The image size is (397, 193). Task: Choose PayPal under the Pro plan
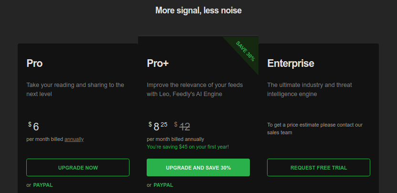tap(43, 185)
